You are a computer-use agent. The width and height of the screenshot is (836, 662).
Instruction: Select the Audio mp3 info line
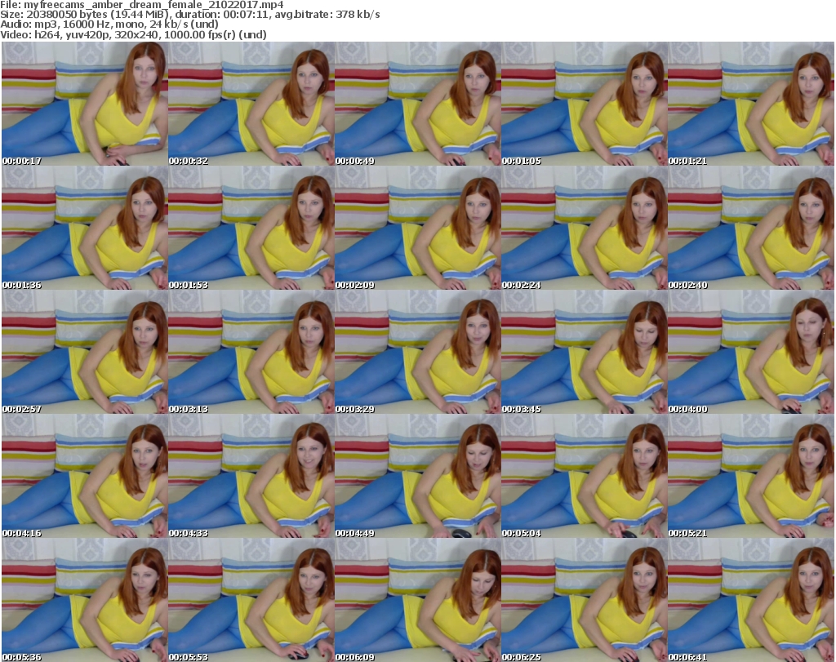point(109,24)
